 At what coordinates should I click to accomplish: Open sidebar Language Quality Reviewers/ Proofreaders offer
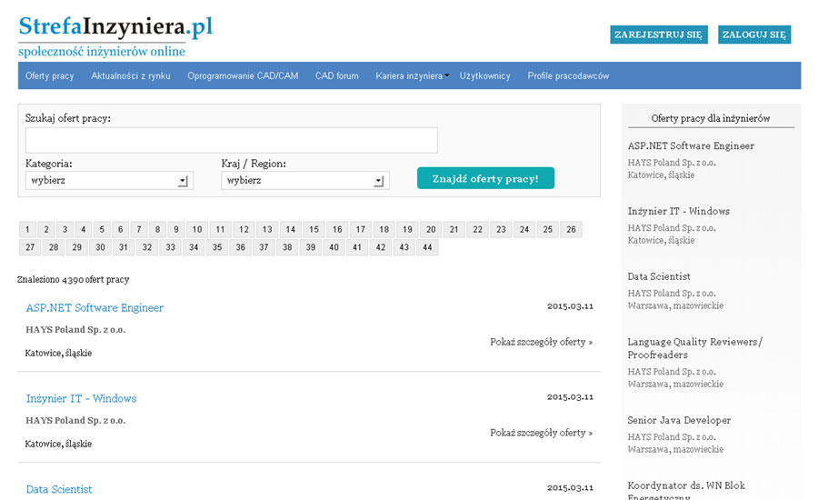click(695, 348)
